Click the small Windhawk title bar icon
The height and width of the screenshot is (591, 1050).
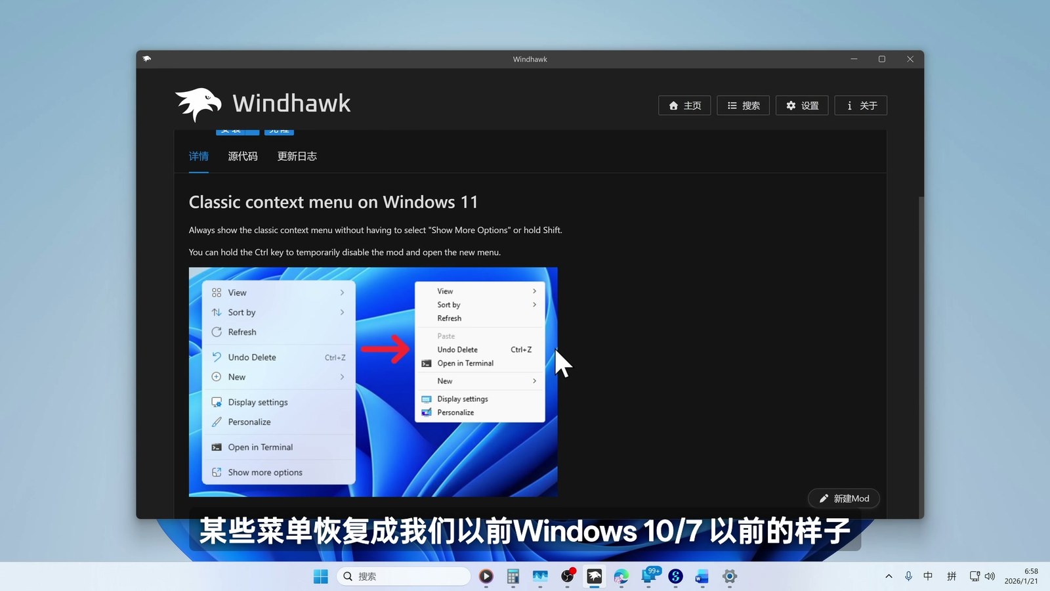(147, 58)
